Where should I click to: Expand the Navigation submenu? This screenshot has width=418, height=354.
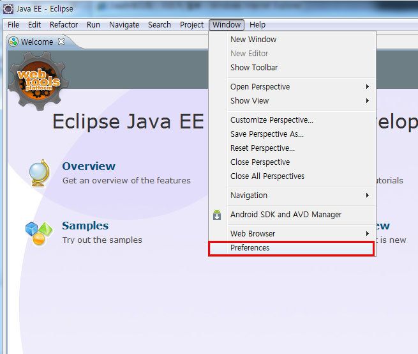tap(292, 196)
